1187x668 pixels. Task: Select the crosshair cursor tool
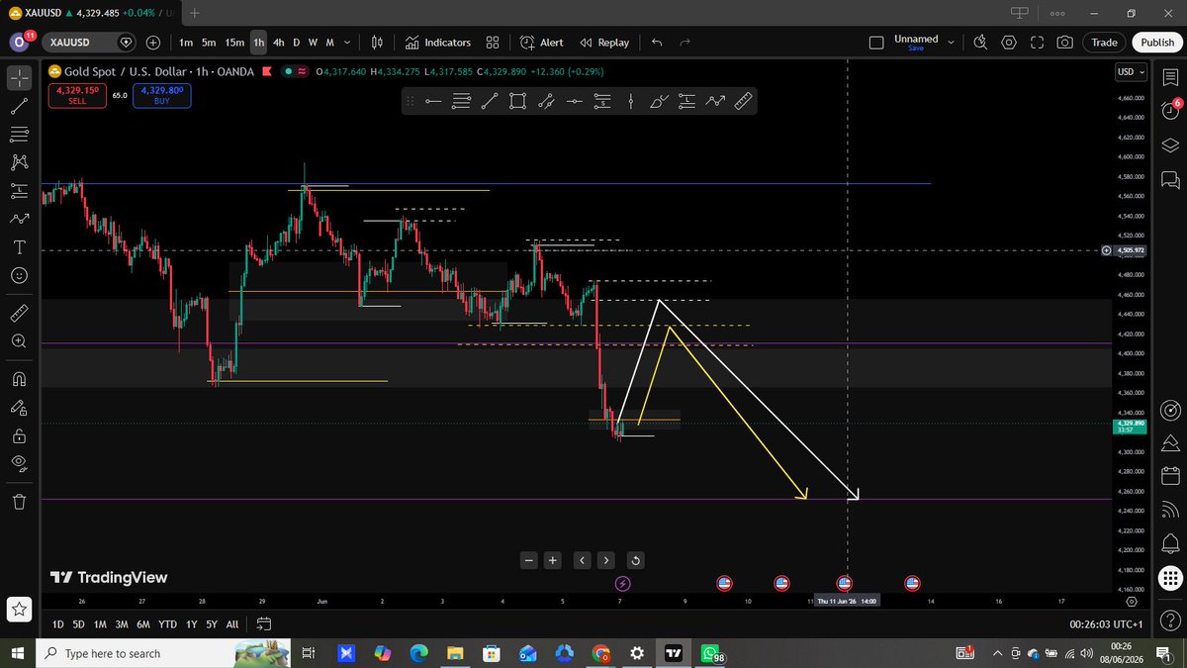(19, 77)
